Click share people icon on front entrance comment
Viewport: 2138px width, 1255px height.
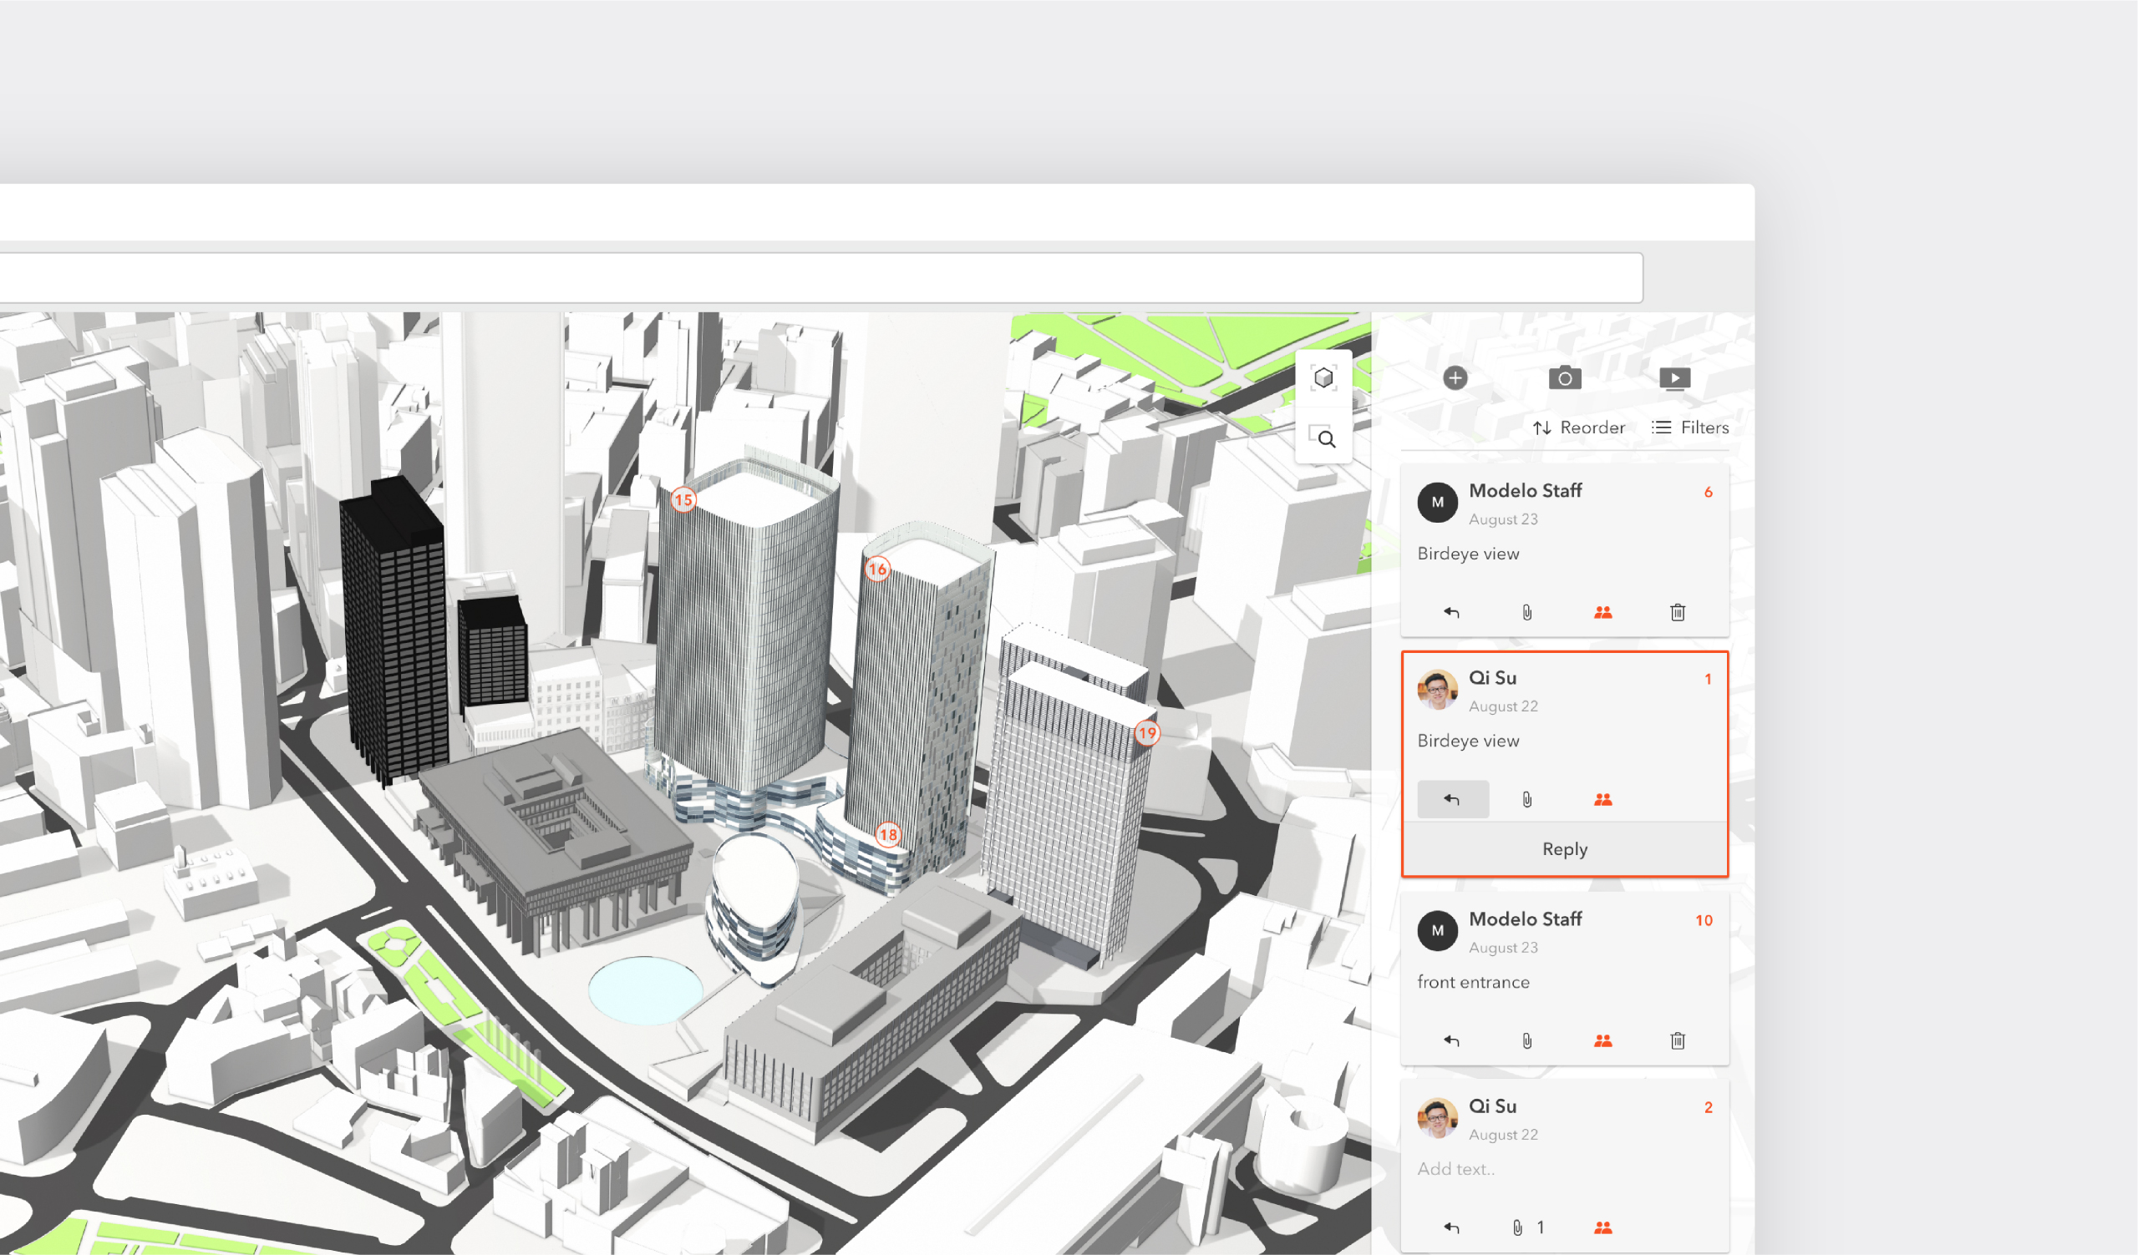pyautogui.click(x=1602, y=1040)
